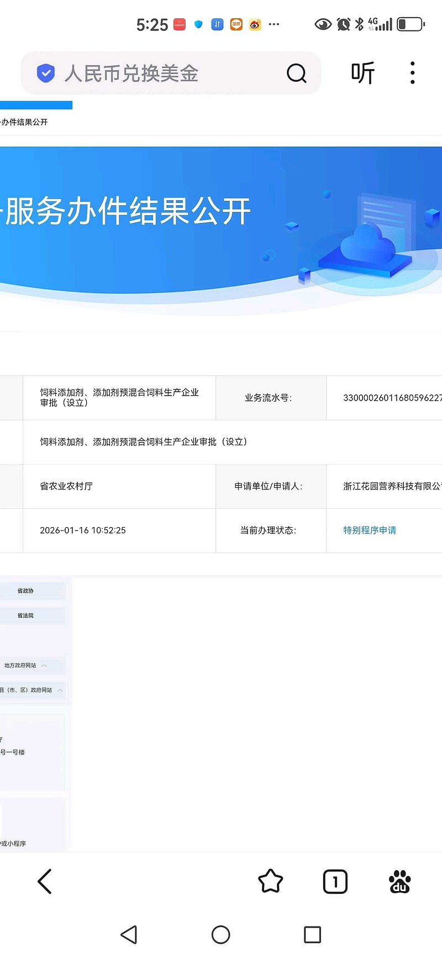Tap the Android back triangle
Screen dimensions: 442x958
tap(129, 934)
